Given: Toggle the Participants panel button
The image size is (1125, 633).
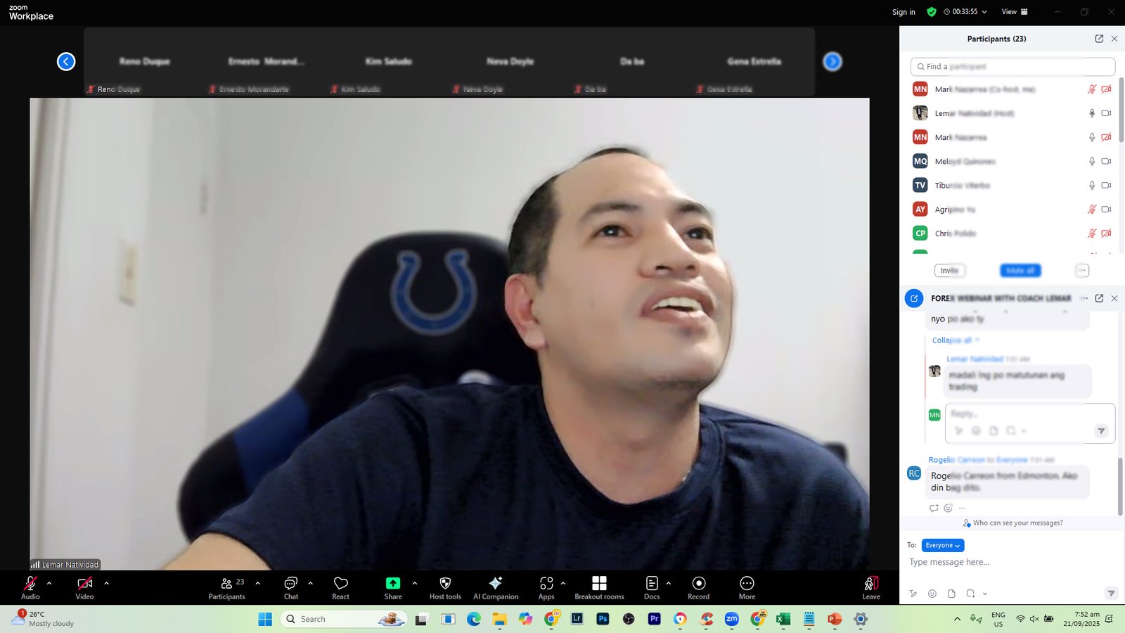Looking at the screenshot, I should point(226,587).
